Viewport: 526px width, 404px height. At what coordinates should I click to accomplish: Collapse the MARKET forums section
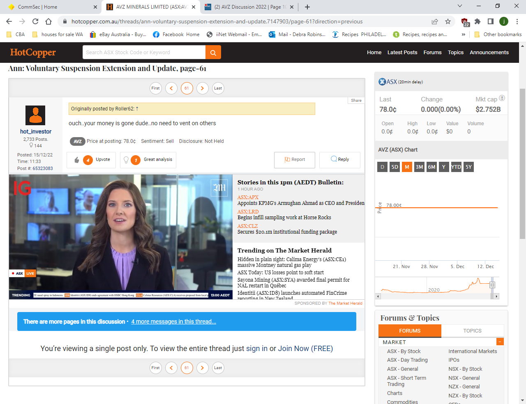(500, 342)
